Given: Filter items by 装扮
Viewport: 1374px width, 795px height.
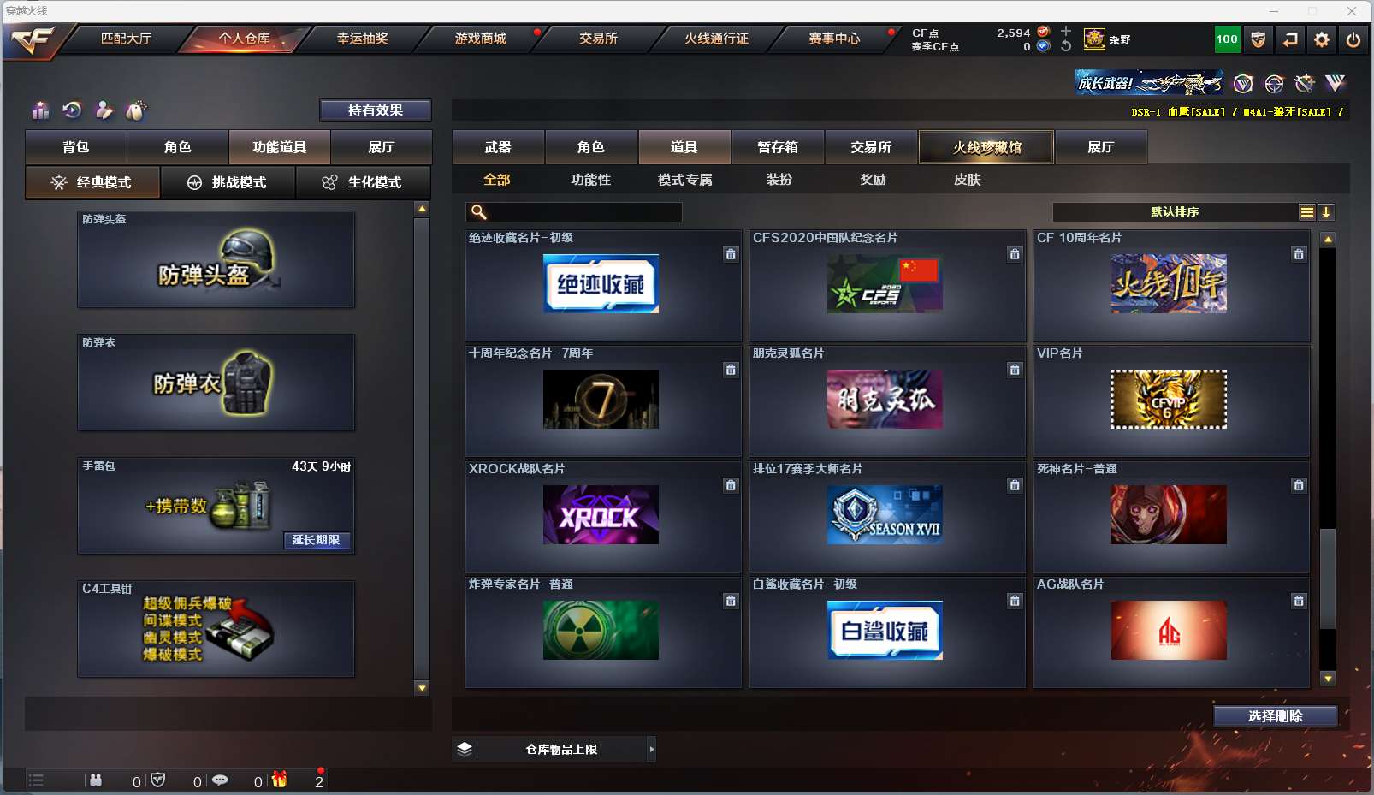Looking at the screenshot, I should click(779, 180).
